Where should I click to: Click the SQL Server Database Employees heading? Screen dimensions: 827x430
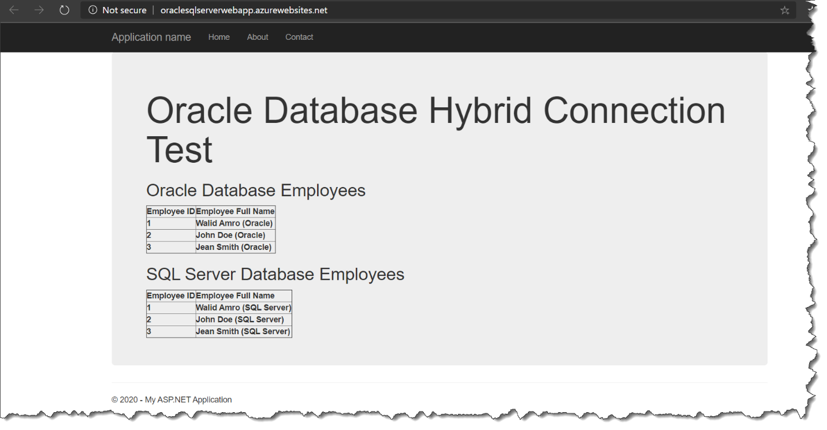pos(275,274)
